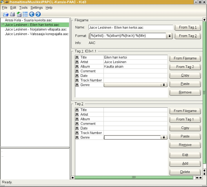This screenshot has height=187, width=207.
Task: Click the Tag 2 Delete button
Action: pyautogui.click(x=185, y=172)
